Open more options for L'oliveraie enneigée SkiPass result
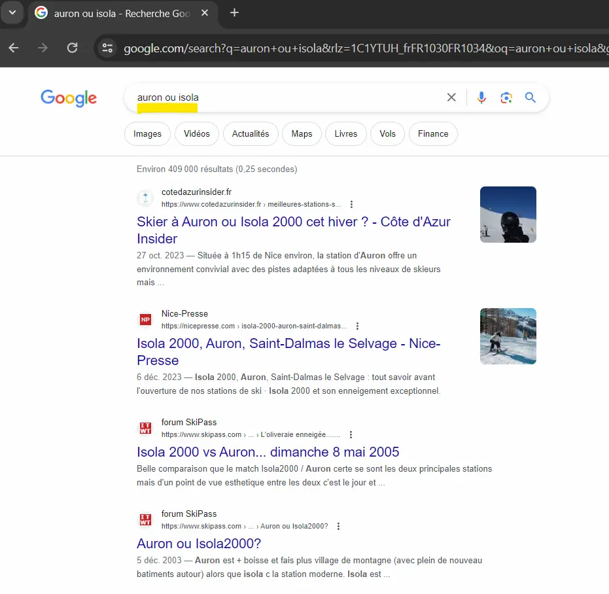The width and height of the screenshot is (609, 594). point(351,435)
